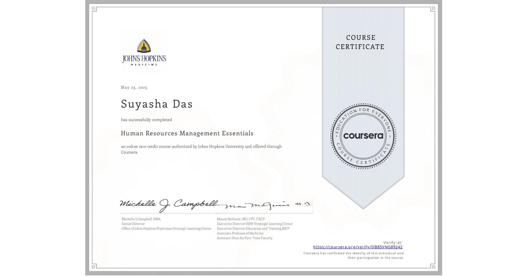
Task: Select the Senior Director title text
Action: click(x=133, y=224)
